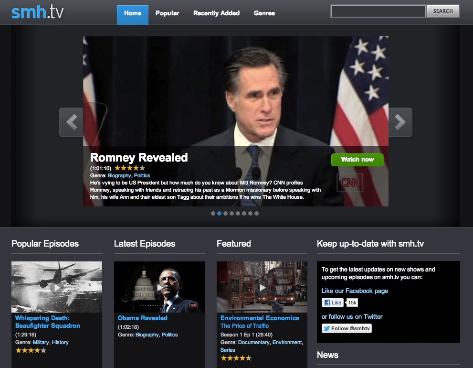Click the search input field

click(378, 11)
